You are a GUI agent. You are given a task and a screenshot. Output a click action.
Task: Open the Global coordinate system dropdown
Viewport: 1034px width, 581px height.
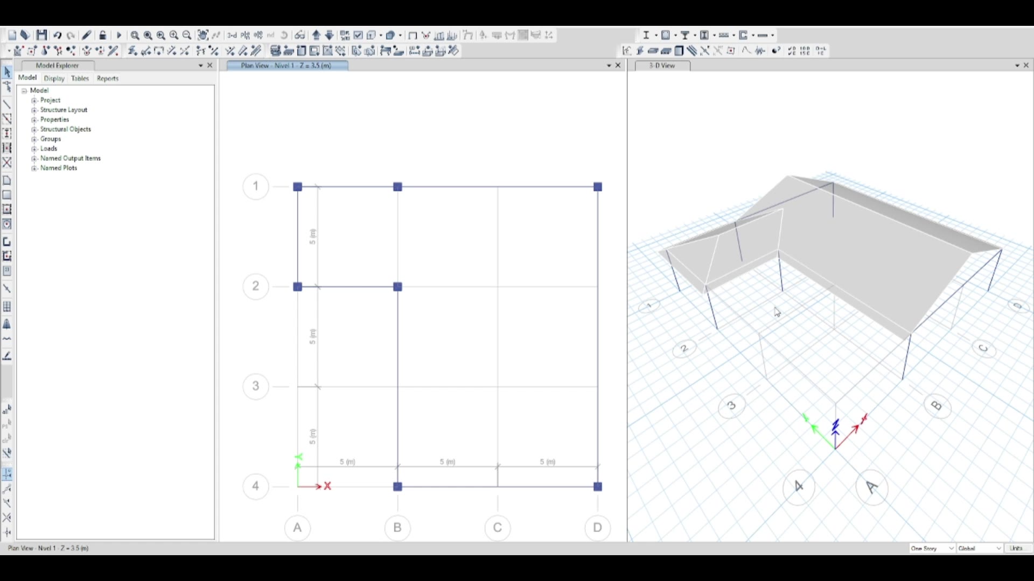tap(980, 548)
